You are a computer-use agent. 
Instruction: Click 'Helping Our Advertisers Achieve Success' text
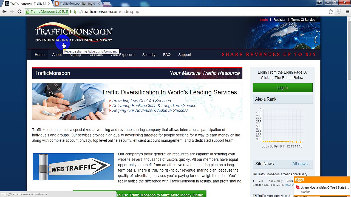coord(150,111)
